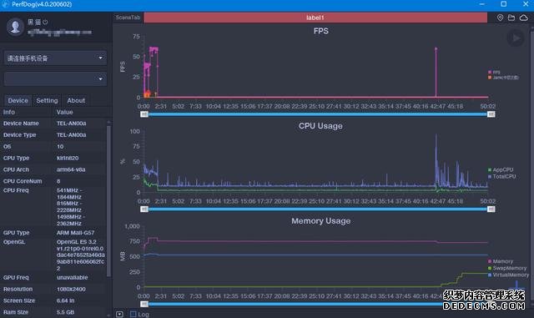Viewport: 534px width, 318px height.
Task: Click the logout power icon beside username
Action: 45,23
